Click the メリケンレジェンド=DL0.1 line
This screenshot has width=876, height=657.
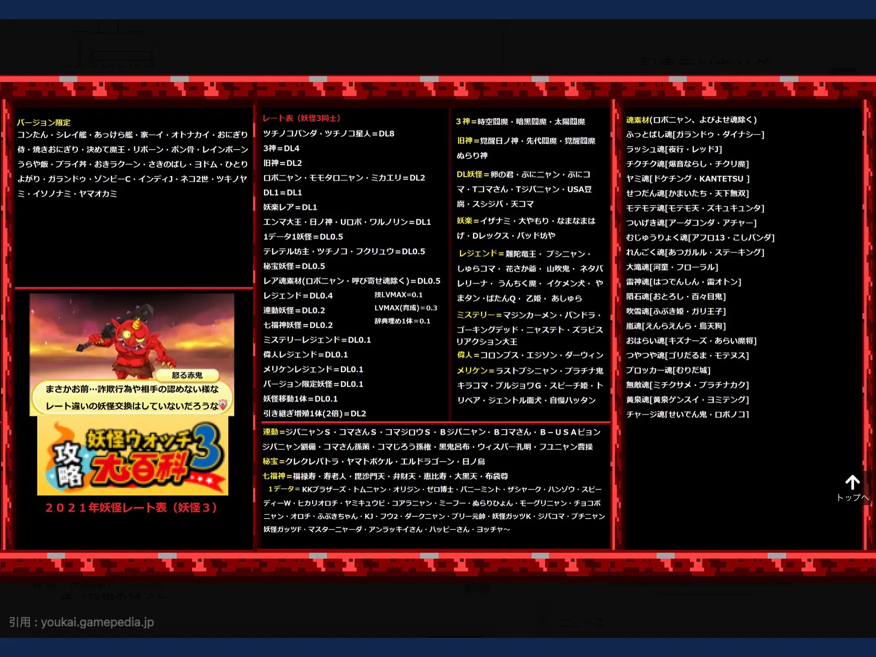[x=313, y=369]
